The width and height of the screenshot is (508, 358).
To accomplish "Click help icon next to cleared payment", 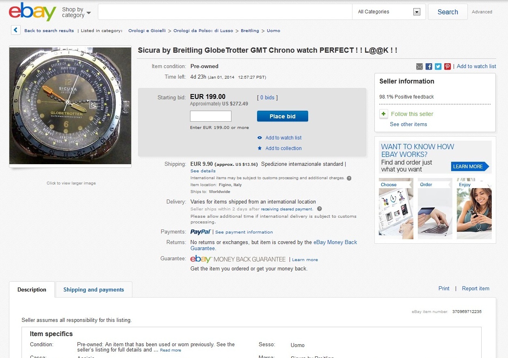I will (x=319, y=209).
